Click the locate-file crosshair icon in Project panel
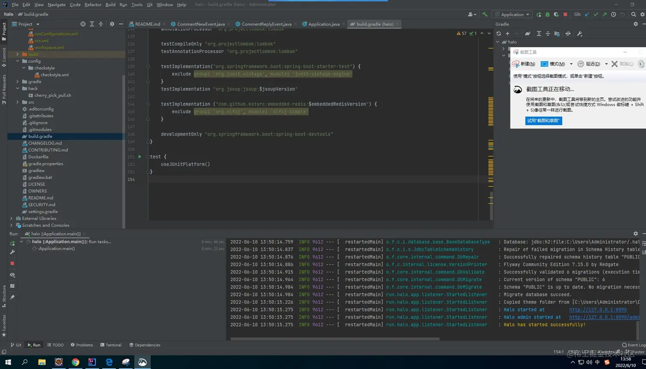 [83, 24]
